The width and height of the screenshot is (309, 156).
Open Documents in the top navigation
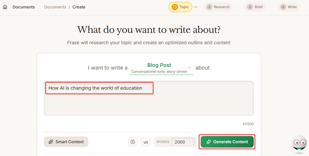click(24, 7)
